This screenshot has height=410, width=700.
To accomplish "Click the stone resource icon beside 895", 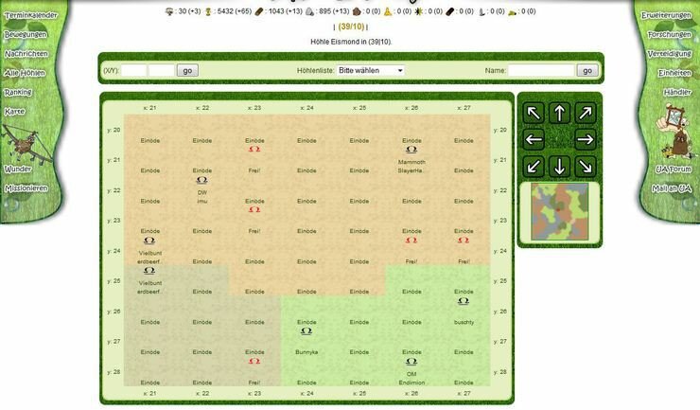I will point(310,11).
